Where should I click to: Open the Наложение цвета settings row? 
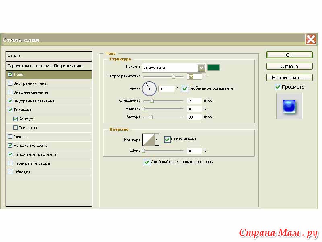[49, 145]
